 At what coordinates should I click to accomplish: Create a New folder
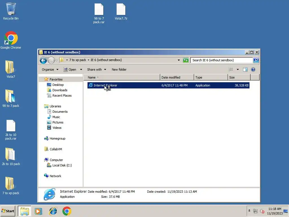(x=119, y=70)
